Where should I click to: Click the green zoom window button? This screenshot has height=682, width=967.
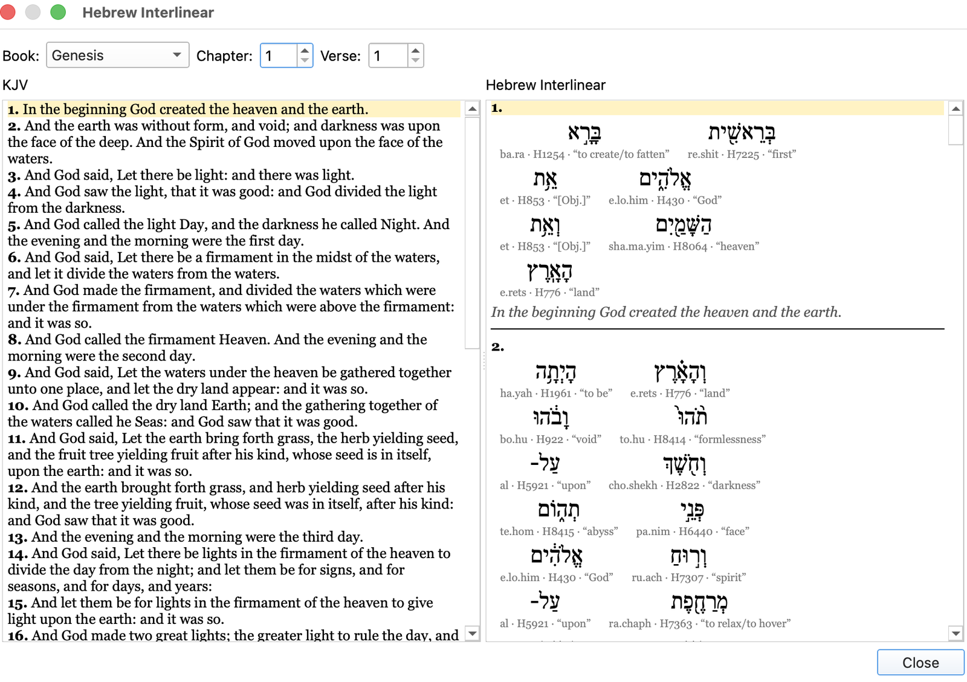tap(57, 12)
